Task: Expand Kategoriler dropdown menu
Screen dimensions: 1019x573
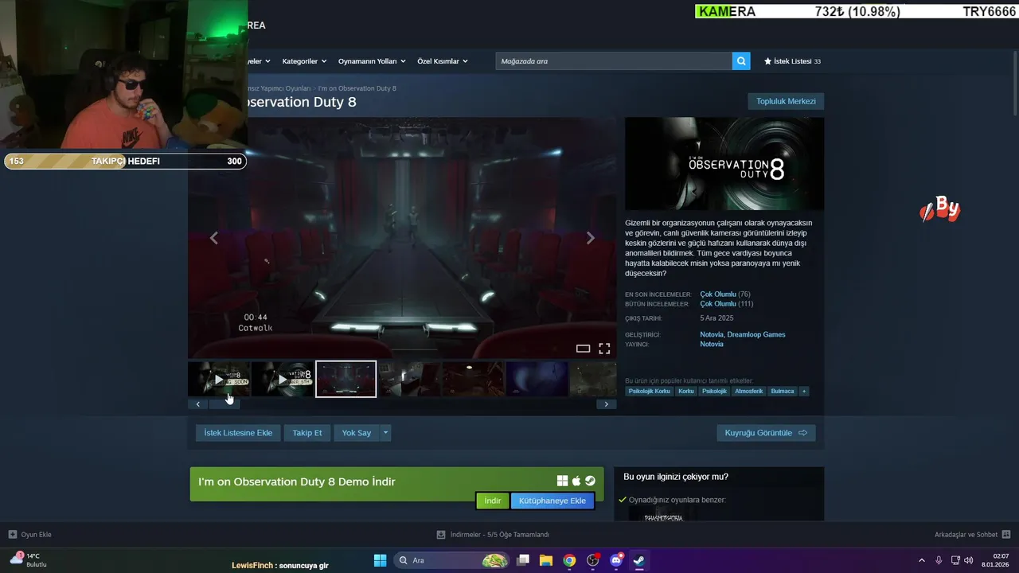Action: click(303, 61)
